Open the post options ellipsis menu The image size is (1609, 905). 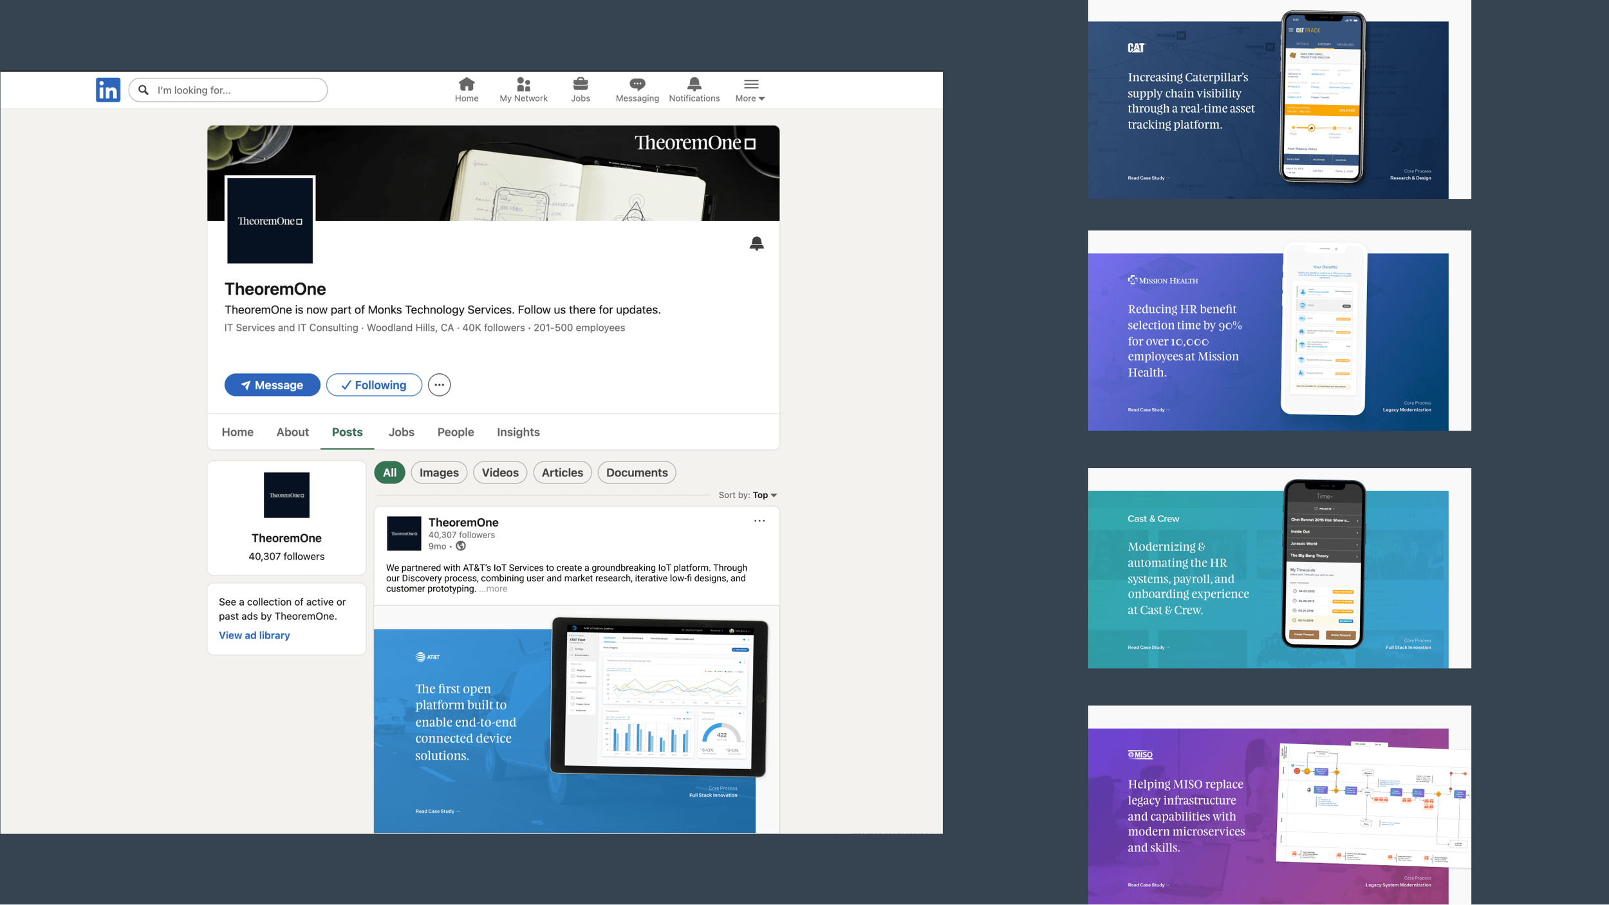[x=759, y=521]
